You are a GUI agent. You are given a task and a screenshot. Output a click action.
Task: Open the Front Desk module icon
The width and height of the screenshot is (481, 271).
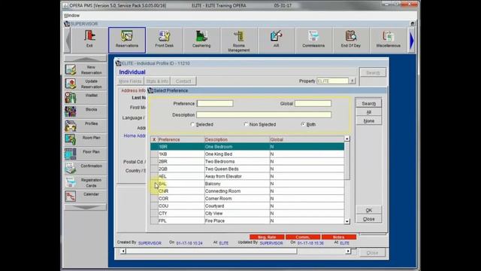(164, 40)
